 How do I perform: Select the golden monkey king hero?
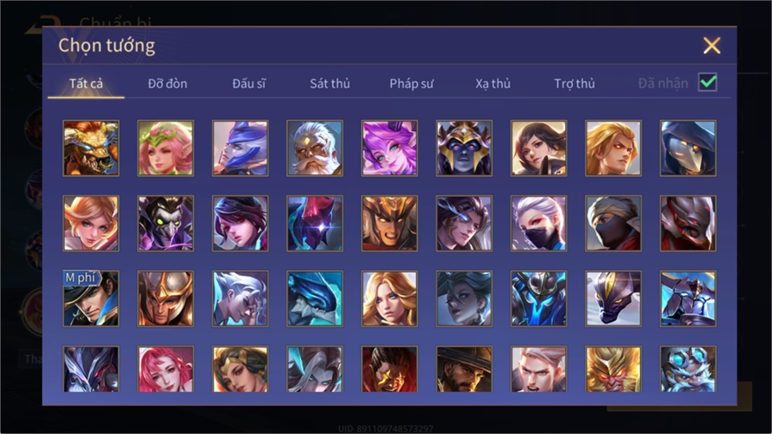coord(613,369)
